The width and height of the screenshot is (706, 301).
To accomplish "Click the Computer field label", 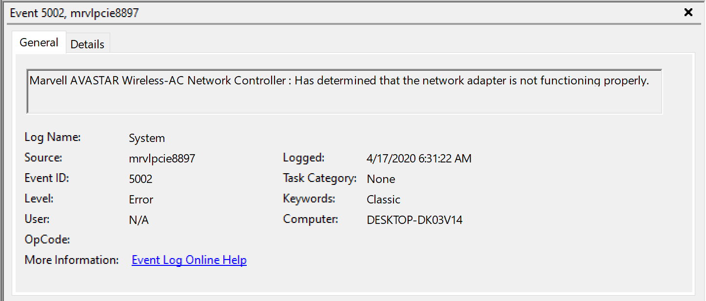I will [311, 219].
